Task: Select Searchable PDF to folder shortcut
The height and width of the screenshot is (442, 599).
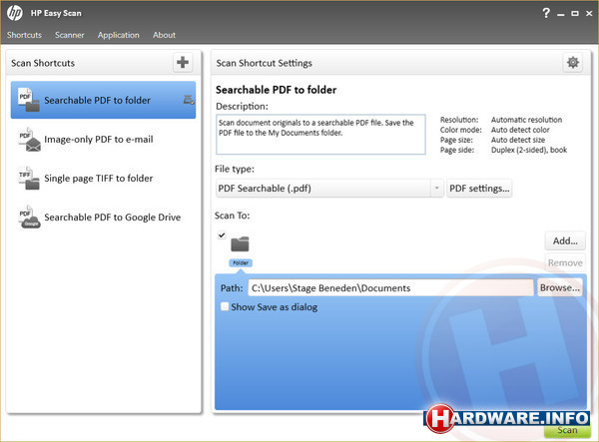Action: point(103,100)
